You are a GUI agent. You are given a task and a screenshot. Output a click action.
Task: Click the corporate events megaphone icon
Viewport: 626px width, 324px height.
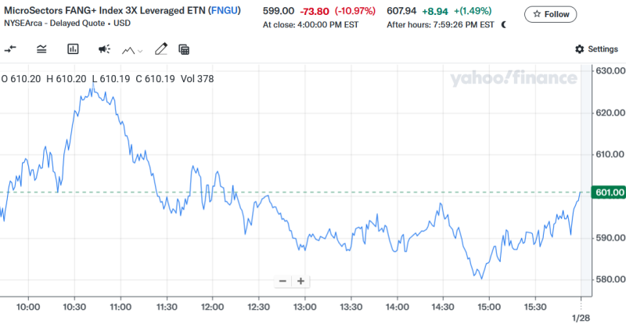(x=104, y=49)
